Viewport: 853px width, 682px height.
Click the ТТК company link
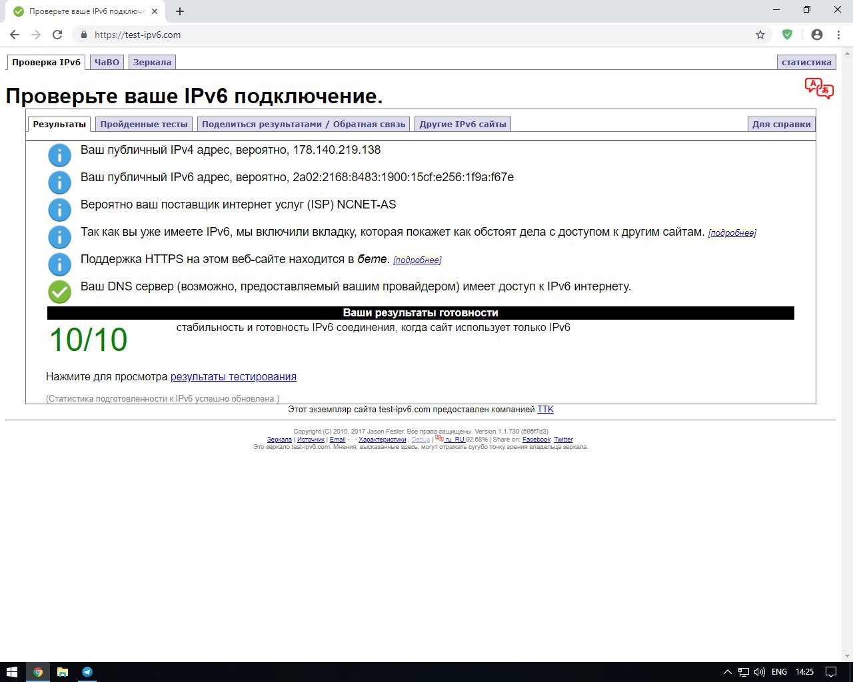click(x=545, y=410)
